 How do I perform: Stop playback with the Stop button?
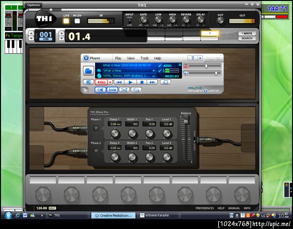(142, 82)
